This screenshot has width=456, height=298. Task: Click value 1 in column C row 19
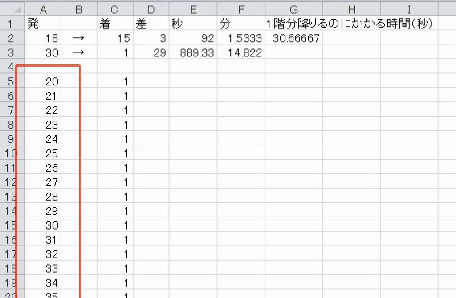(x=115, y=282)
